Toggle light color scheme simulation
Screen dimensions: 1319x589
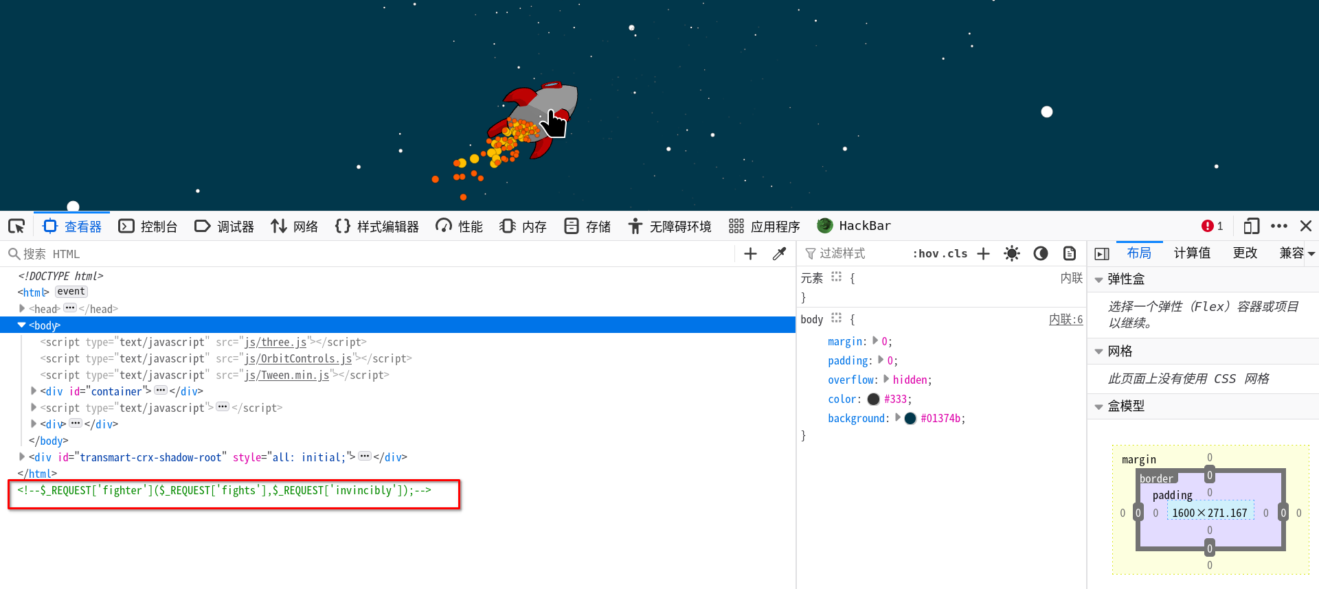(1011, 254)
